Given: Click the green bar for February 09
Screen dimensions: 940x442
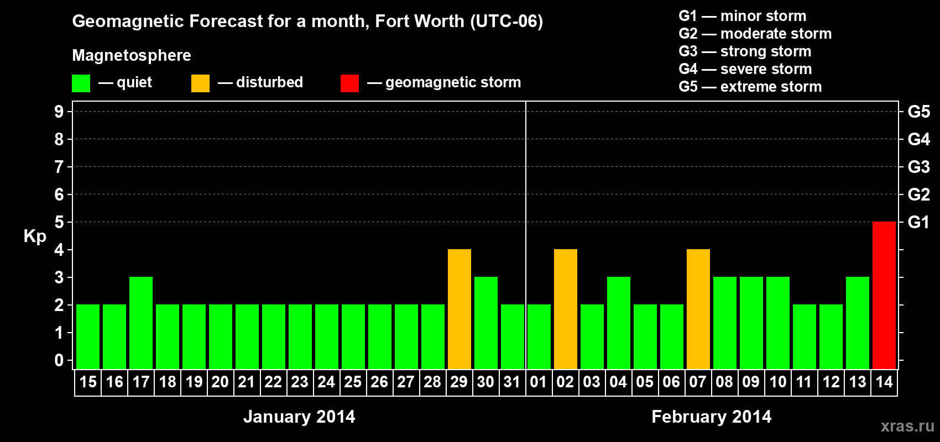Looking at the screenshot, I should pos(751,323).
